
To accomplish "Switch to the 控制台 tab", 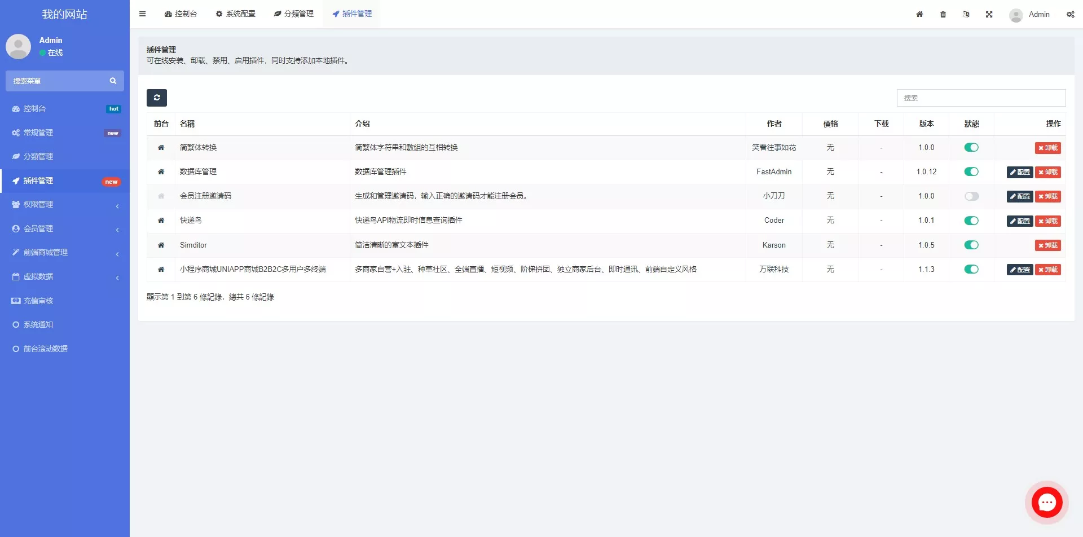I will (181, 14).
